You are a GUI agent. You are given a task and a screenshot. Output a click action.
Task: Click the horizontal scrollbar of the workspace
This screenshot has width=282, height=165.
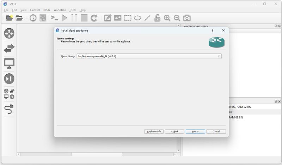tap(97, 154)
